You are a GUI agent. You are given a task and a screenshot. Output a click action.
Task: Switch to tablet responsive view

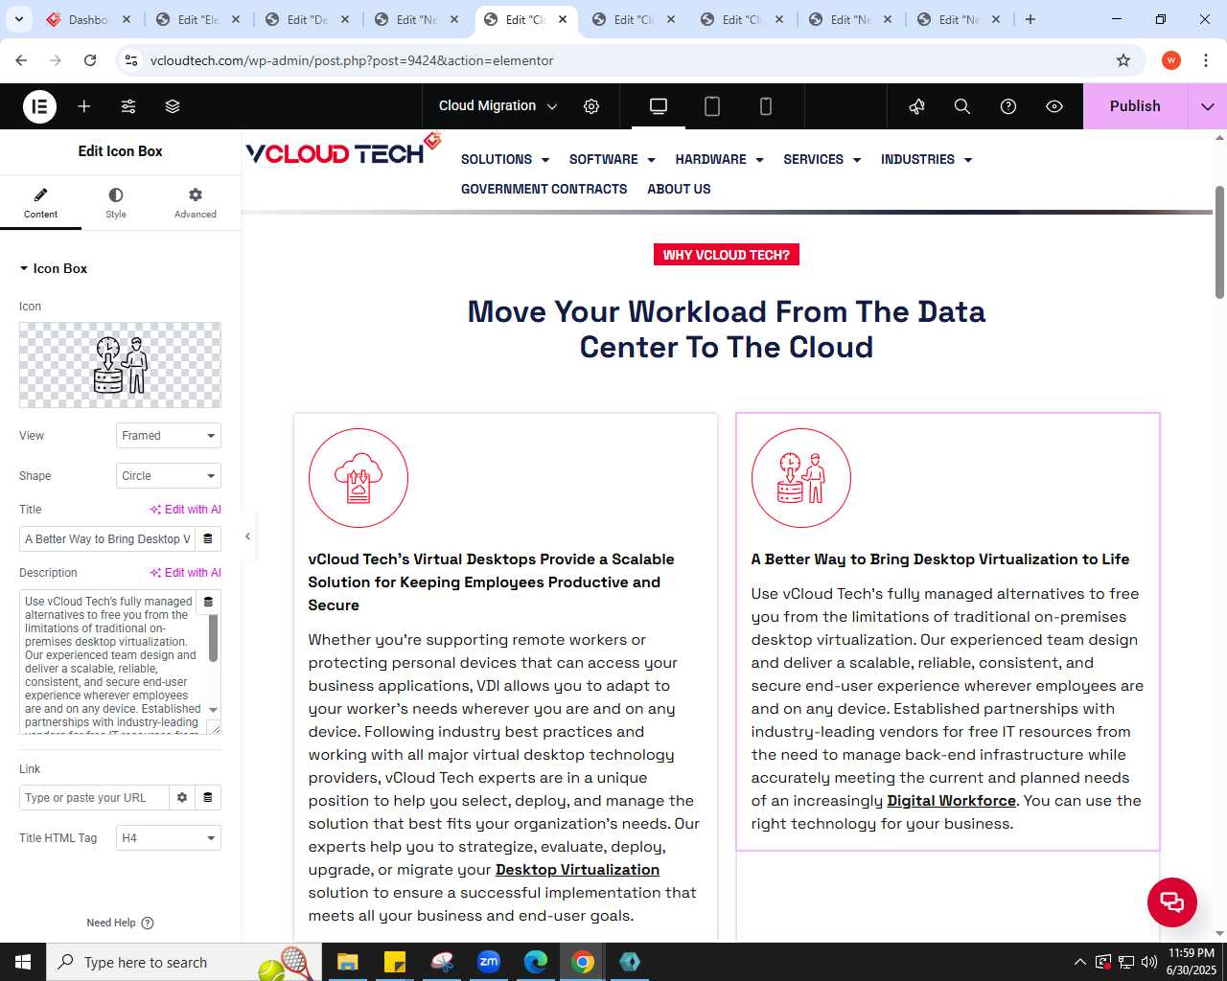pos(712,106)
